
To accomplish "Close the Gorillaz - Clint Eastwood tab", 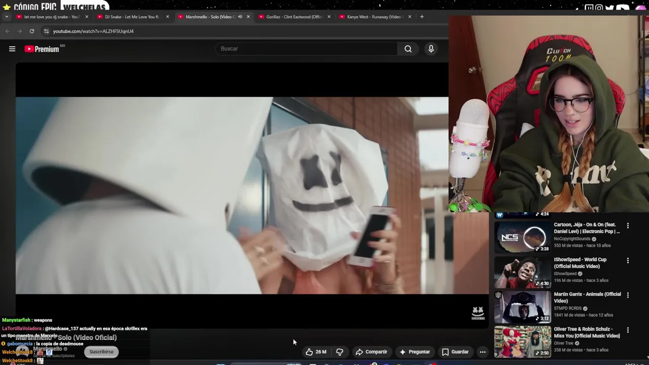I will (329, 17).
